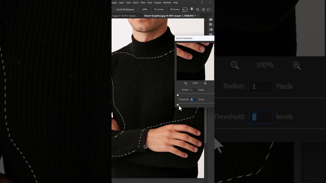Zoom out the Dust & Scratches preview

click(186, 83)
